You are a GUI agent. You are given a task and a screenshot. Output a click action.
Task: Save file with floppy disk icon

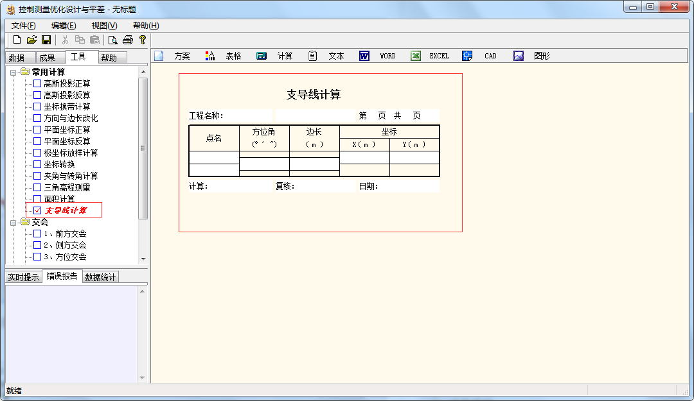pos(46,40)
